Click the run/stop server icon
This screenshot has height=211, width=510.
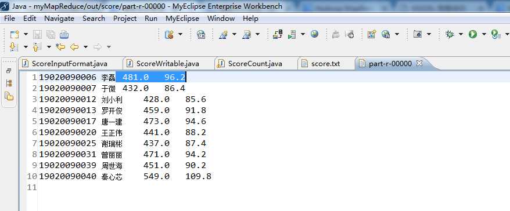coord(292,34)
